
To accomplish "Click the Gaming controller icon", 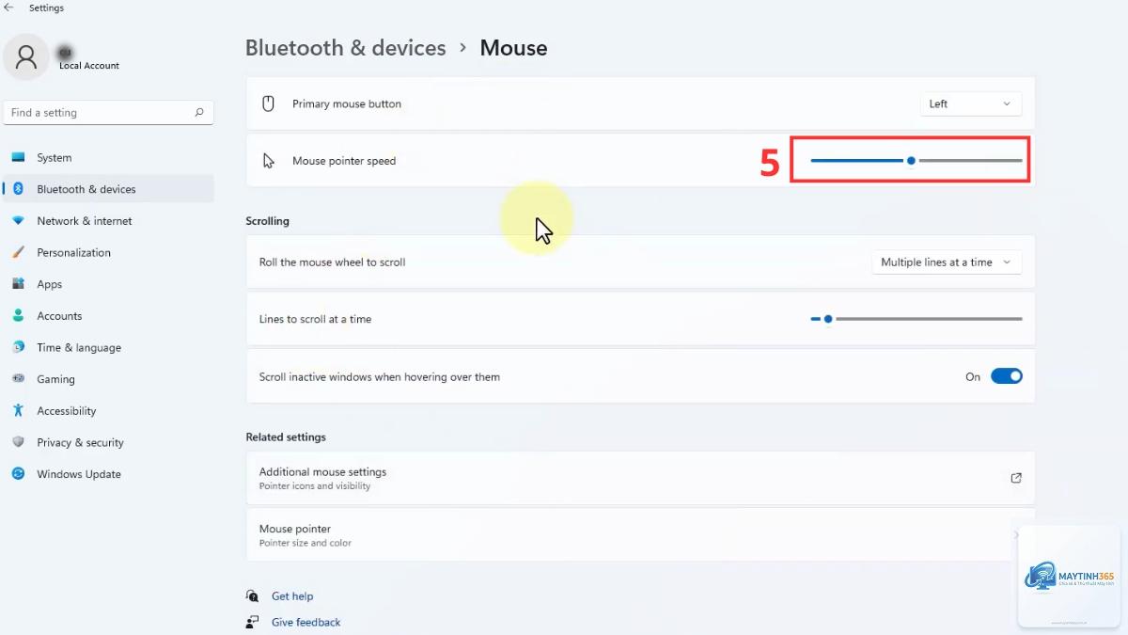I will [18, 379].
